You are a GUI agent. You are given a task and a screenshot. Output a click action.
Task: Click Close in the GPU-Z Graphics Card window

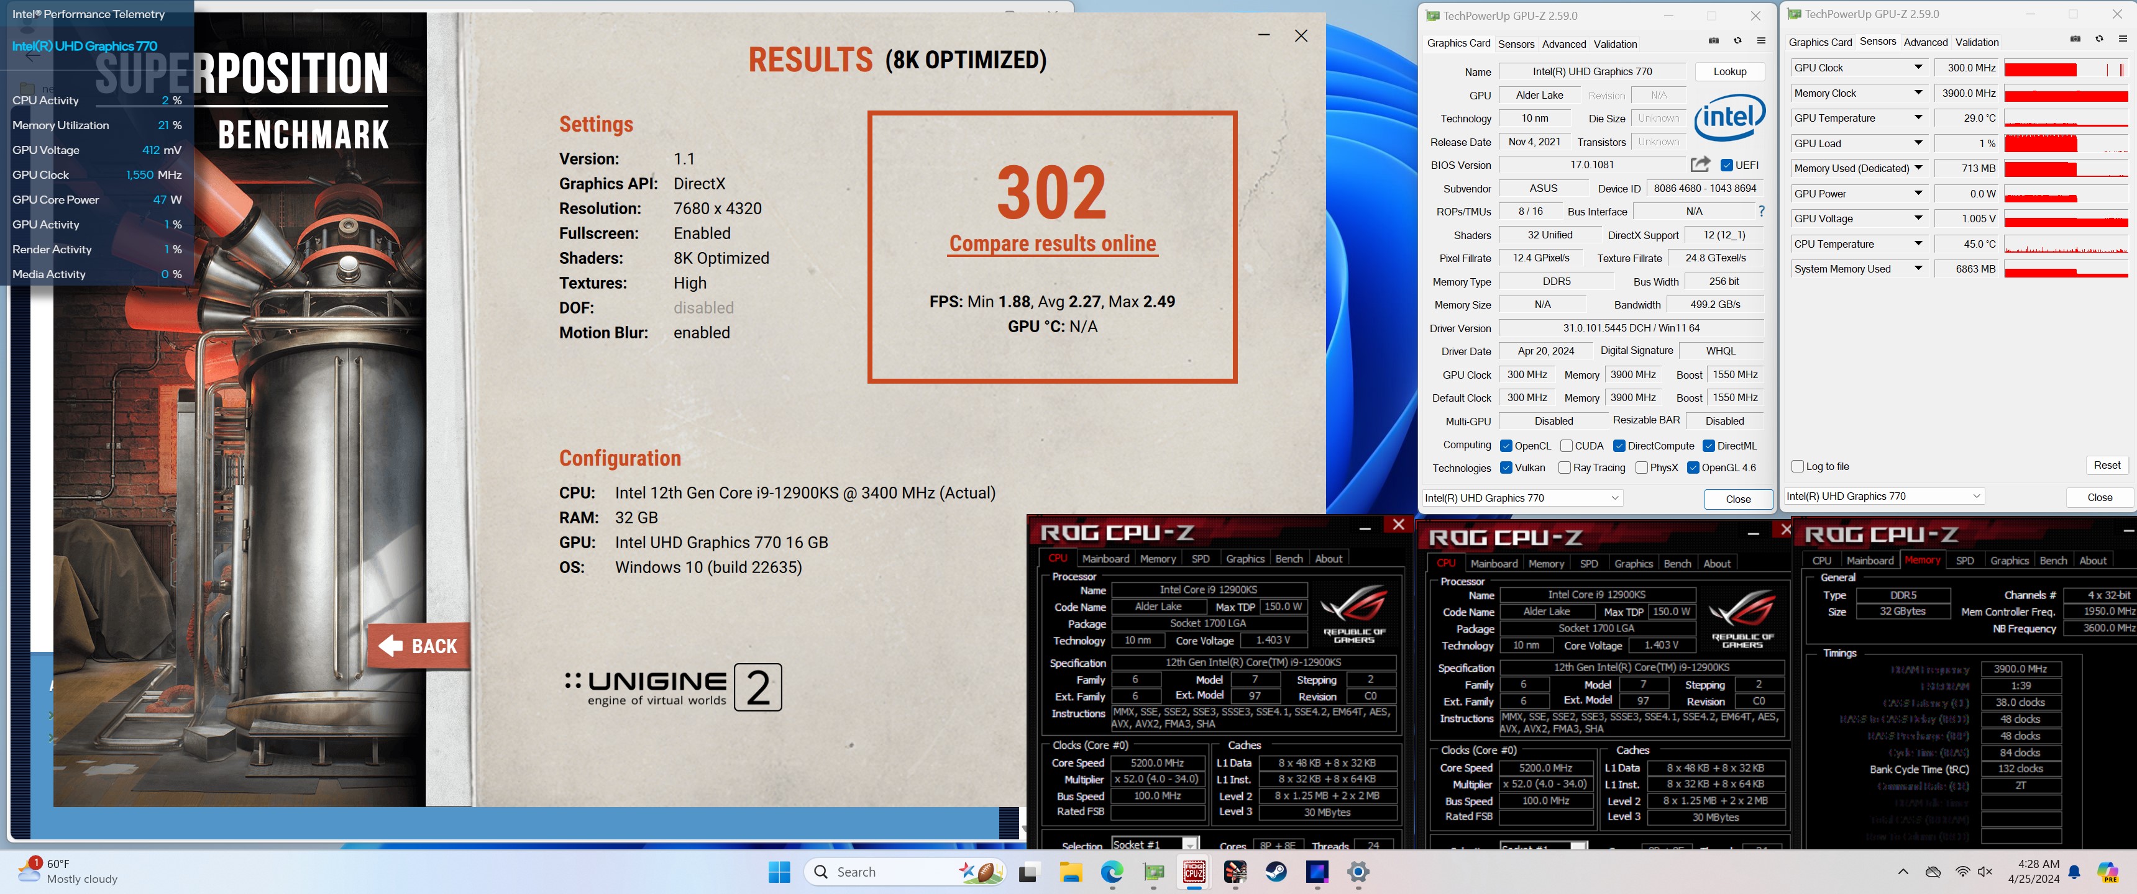coord(1738,499)
